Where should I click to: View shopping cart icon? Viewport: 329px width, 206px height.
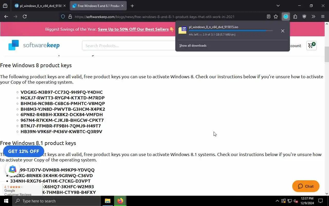coord(312,45)
